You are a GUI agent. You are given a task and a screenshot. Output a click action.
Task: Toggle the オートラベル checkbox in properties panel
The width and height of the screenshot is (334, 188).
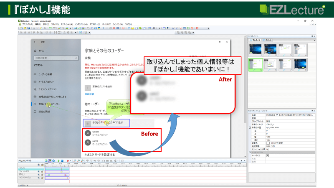coord(268,155)
